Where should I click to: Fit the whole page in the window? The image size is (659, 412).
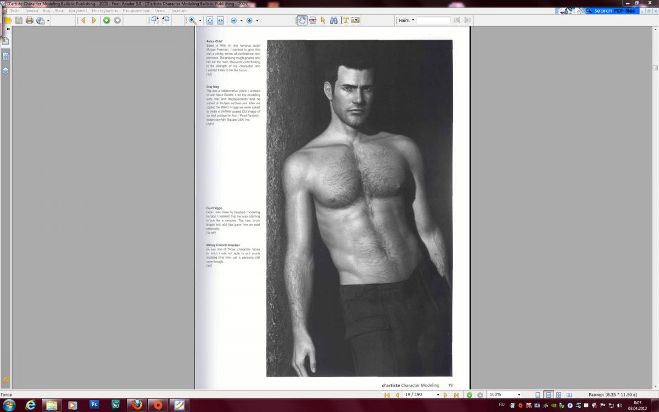tap(209, 20)
